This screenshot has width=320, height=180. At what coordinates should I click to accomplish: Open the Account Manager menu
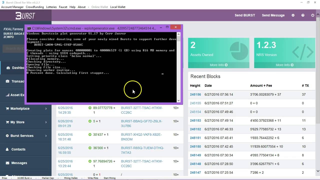tap(12, 7)
